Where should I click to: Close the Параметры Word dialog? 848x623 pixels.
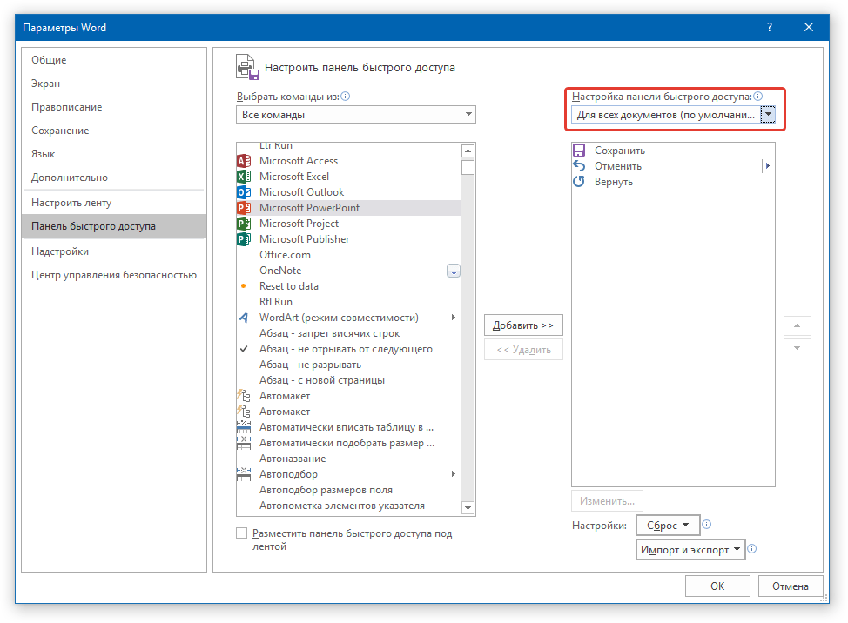pos(809,28)
